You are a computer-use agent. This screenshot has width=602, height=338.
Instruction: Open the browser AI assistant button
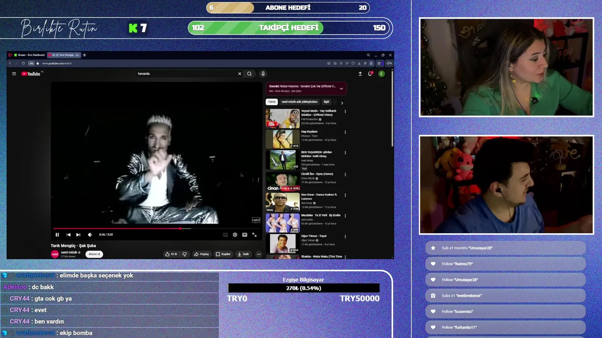tap(389, 63)
